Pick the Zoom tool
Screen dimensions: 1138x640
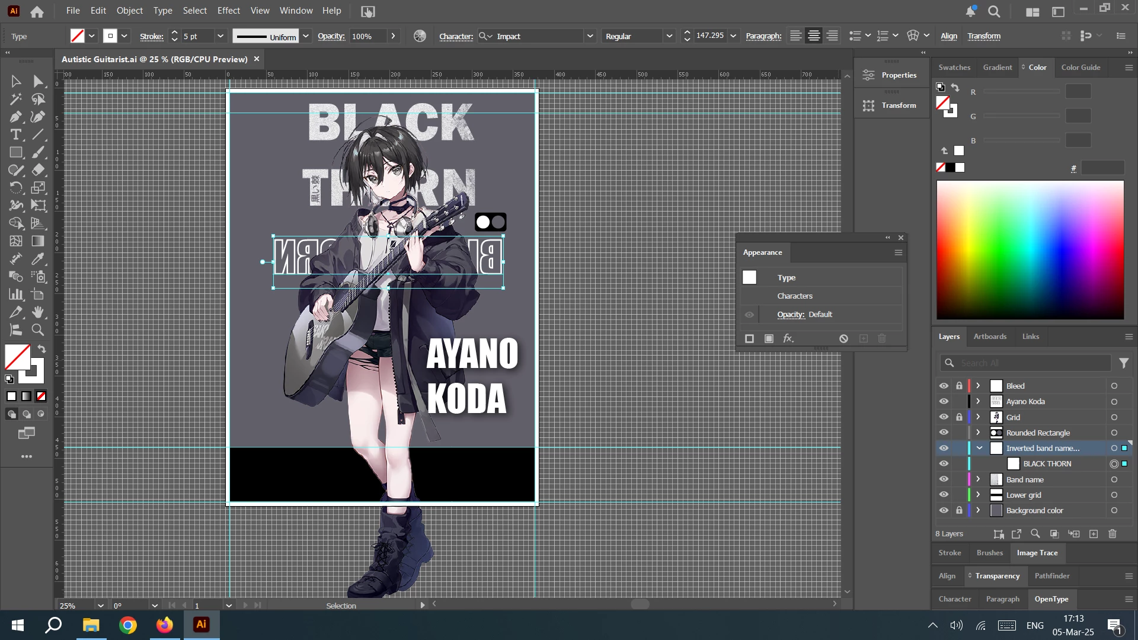tap(38, 330)
